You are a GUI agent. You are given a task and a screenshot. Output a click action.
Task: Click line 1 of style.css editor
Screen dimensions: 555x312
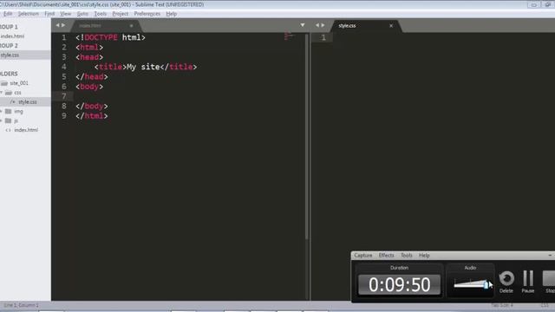tap(442, 37)
